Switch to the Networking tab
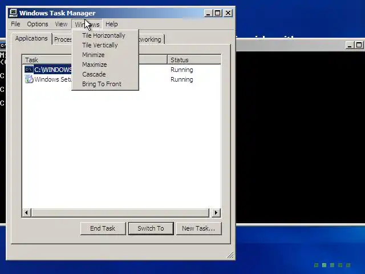 pos(152,39)
